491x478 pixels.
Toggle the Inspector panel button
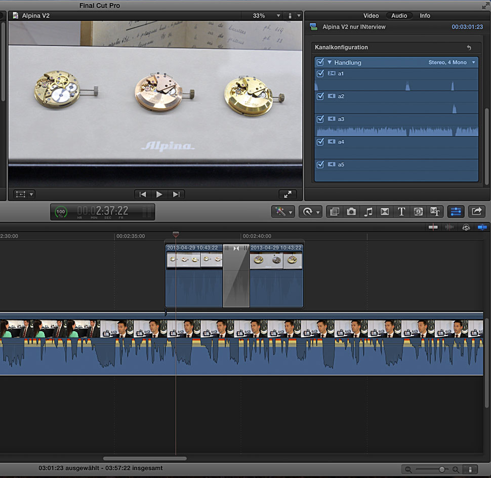click(456, 212)
